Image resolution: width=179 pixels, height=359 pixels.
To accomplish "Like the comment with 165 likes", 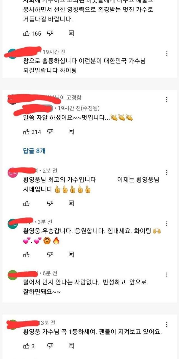I will (27, 34).
